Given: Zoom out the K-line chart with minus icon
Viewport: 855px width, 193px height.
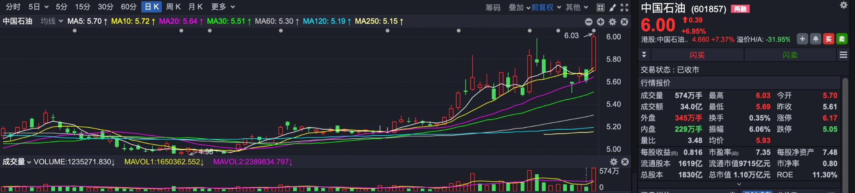Looking at the screenshot, I should point(589,22).
